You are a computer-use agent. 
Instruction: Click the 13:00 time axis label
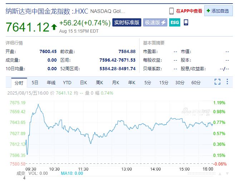pyautogui.click(x=127, y=169)
